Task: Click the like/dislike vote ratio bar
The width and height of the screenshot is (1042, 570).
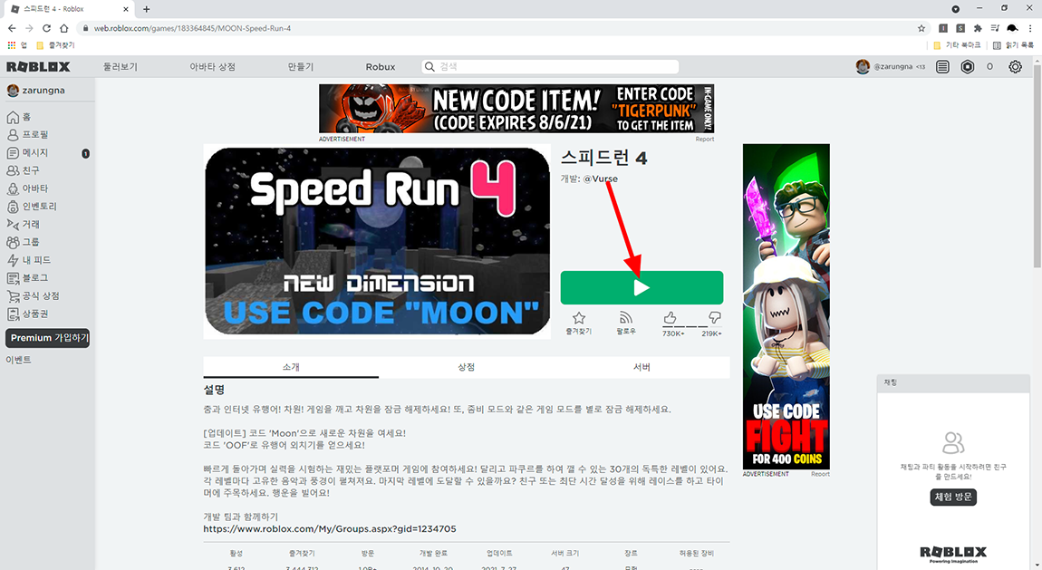Action: (691, 327)
